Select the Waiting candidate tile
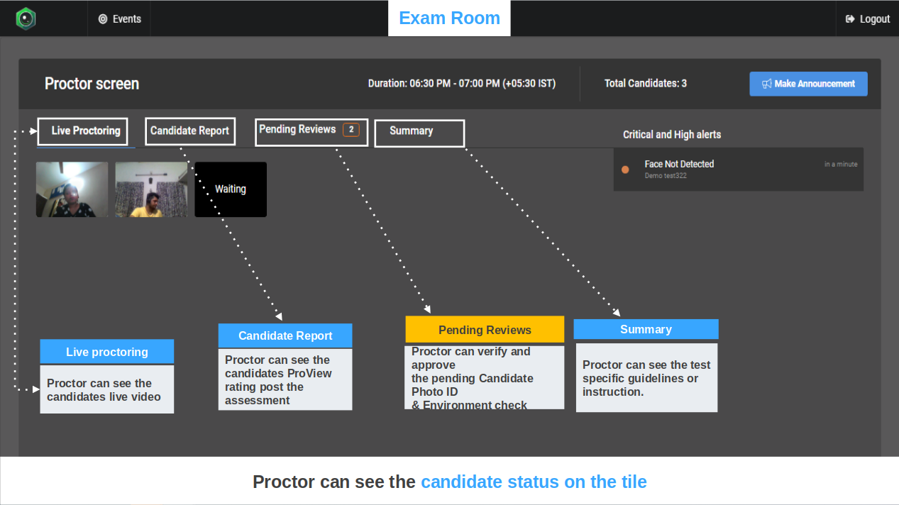This screenshot has width=899, height=505. pyautogui.click(x=231, y=189)
